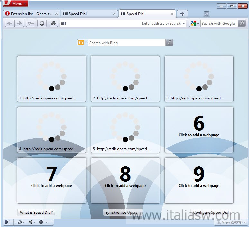The width and height of the screenshot is (249, 227).
Task: Go forward with the Forward arrow
Action: pyautogui.click(x=19, y=24)
